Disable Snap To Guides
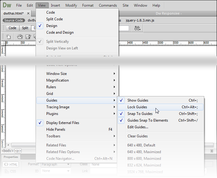This screenshot has width=217, height=178. pos(140,114)
